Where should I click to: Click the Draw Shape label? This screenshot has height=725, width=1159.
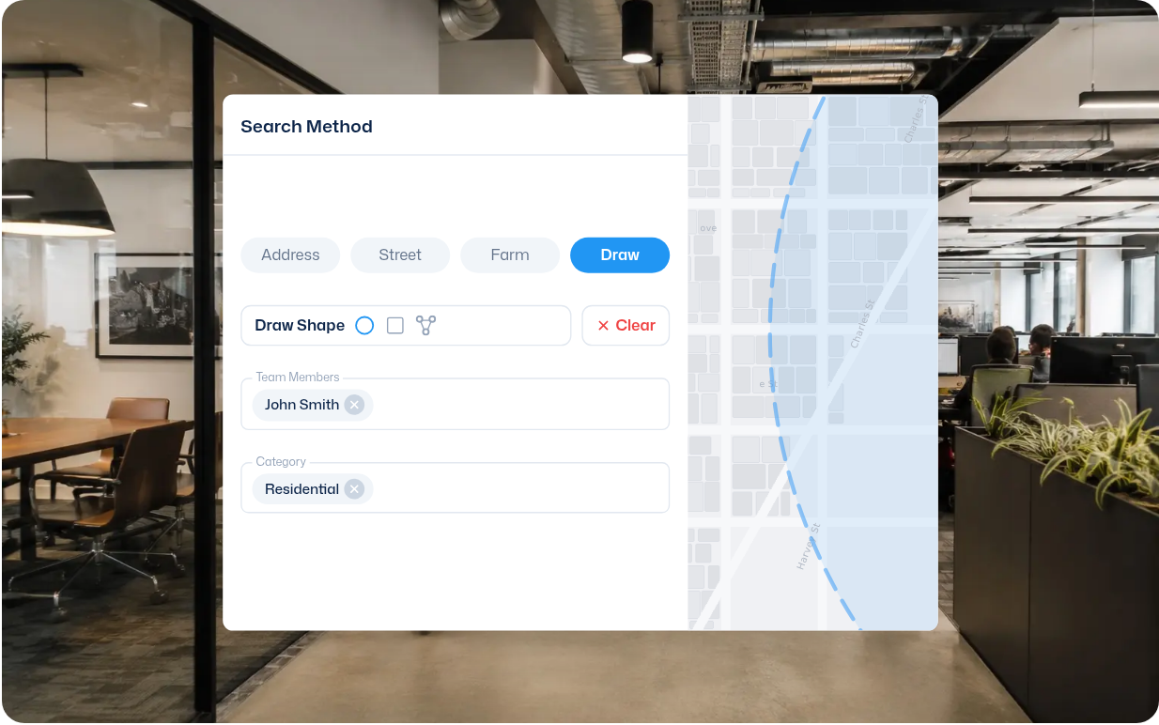click(x=300, y=326)
